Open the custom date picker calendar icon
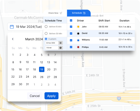The height and width of the screenshot is (111, 140). click(61, 43)
